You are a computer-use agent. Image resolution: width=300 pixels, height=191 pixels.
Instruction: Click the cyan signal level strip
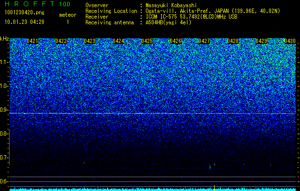(153, 190)
